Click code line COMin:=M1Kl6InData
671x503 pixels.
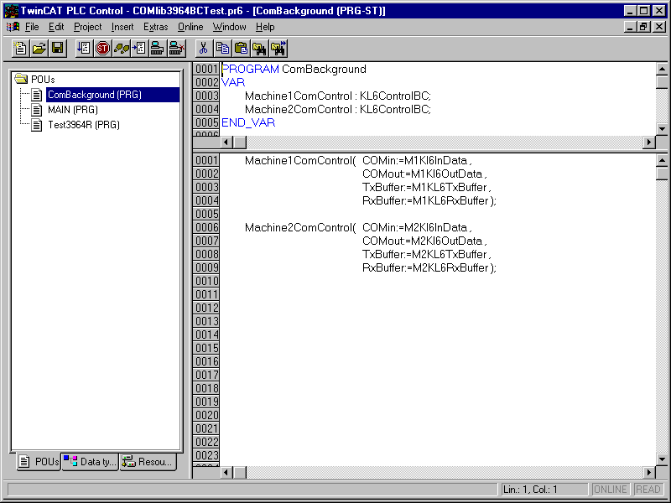point(417,160)
